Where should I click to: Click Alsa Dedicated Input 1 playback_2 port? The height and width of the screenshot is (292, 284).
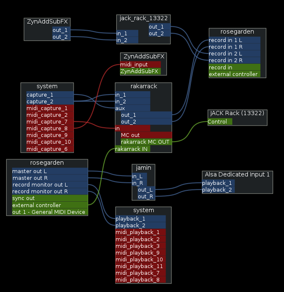pos(218,189)
